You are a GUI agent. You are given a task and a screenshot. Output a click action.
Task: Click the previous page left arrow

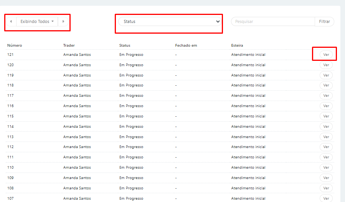11,21
